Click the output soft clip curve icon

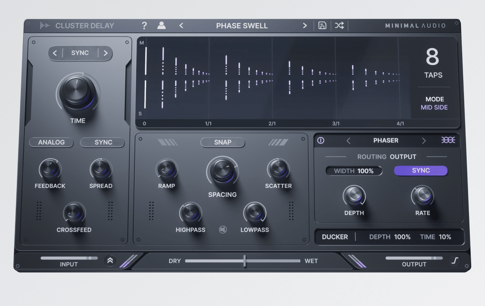455,261
